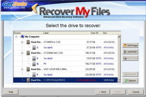Screen dimensions: 146x97
Task: Open Help
Action: click(11, 92)
